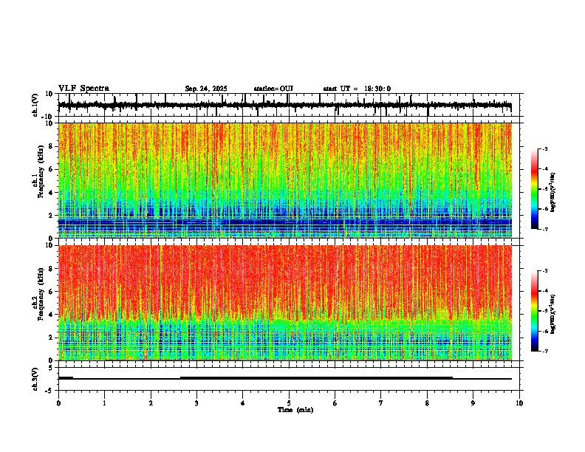Click the "-3" label atop ch.2 colorbar
The height and width of the screenshot is (452, 585).
point(544,271)
